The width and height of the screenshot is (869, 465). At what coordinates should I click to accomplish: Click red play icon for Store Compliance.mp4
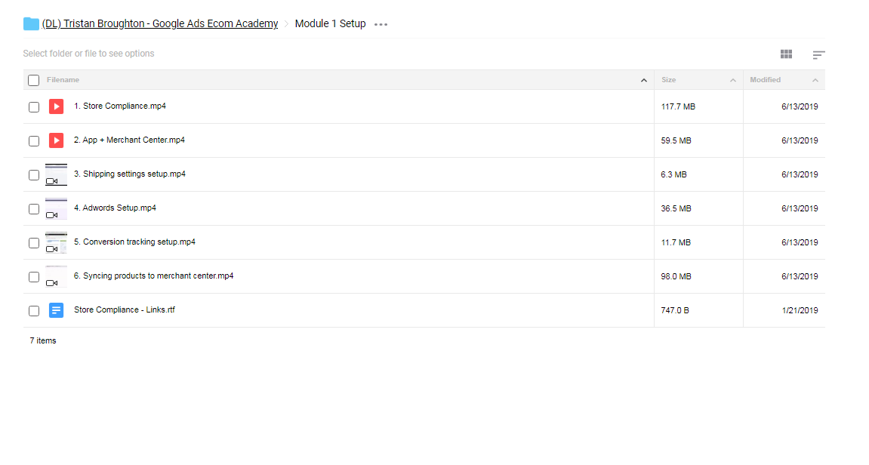click(x=56, y=106)
